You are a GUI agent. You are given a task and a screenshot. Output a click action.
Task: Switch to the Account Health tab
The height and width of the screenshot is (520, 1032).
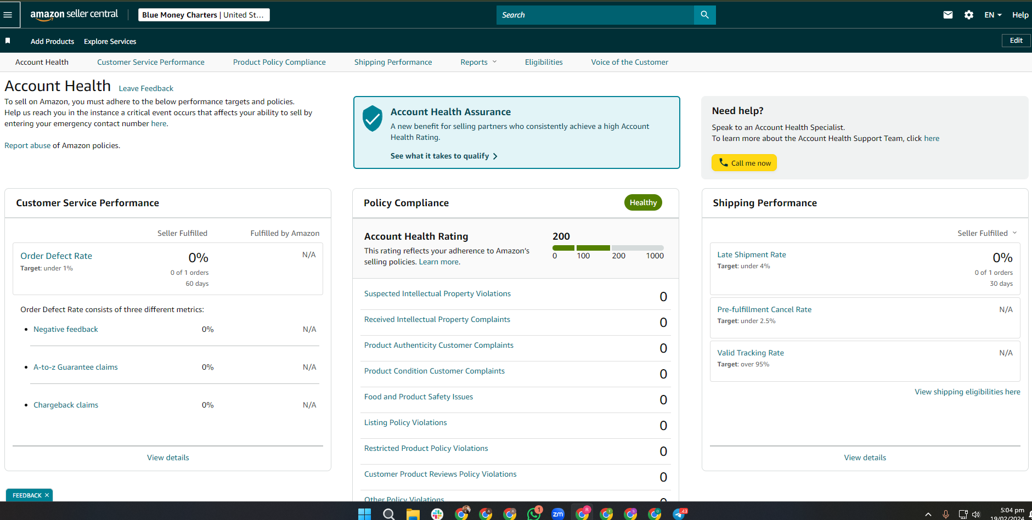pyautogui.click(x=42, y=62)
